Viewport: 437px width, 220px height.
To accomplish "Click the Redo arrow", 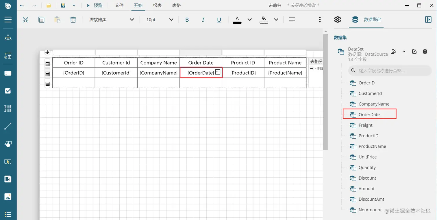I will [34, 5].
